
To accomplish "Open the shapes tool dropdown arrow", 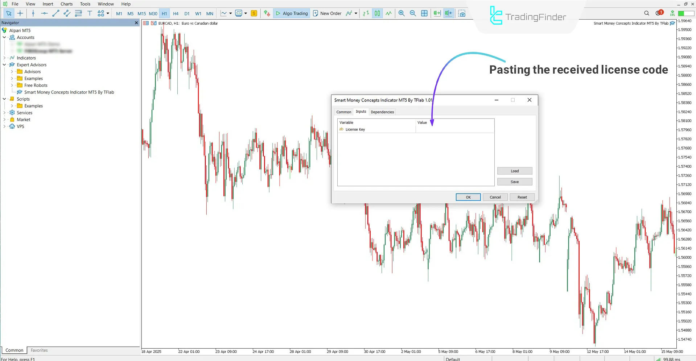I will 108,13.
